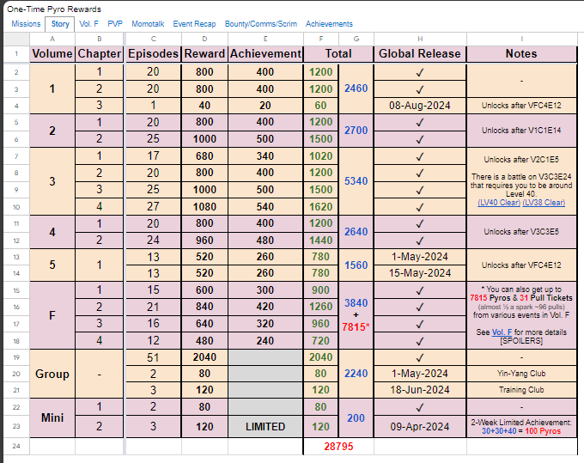
Task: Select the column H header
Action: pos(420,40)
